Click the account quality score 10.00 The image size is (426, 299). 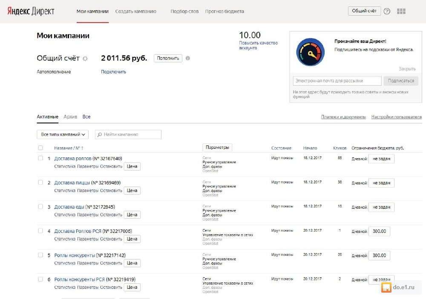[x=250, y=35]
